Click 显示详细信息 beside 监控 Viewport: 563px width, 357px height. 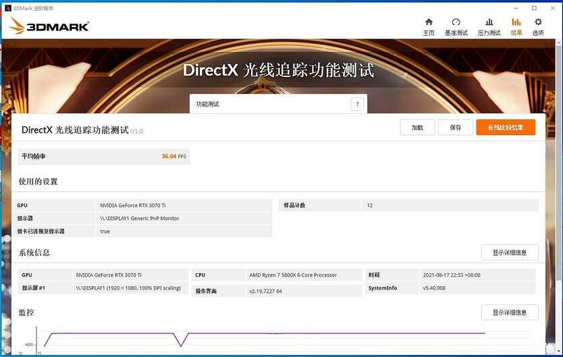(510, 312)
